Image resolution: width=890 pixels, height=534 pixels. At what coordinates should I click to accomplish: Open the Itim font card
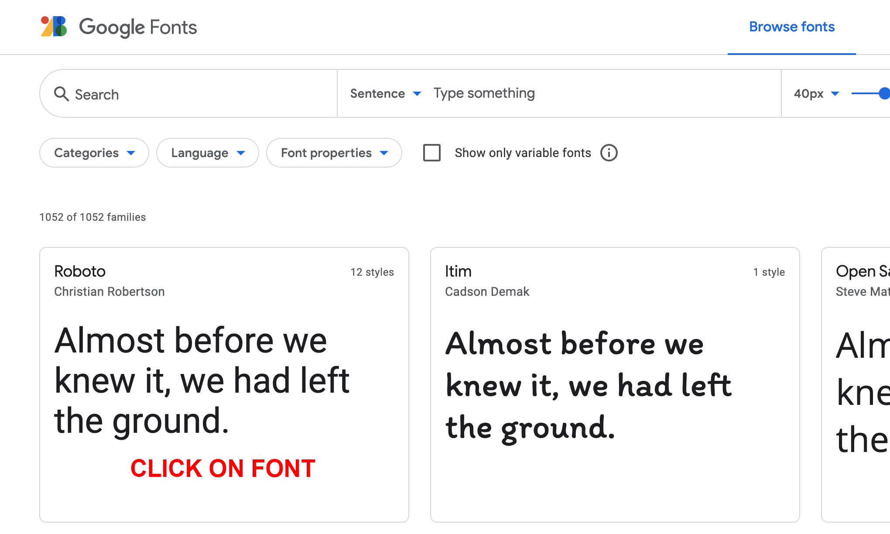pos(615,384)
